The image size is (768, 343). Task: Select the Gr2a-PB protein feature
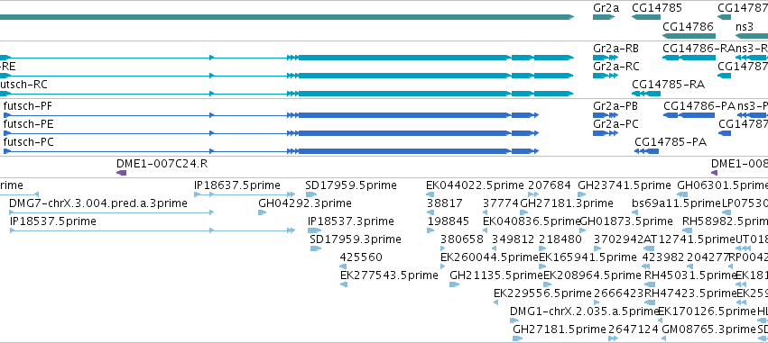pyautogui.click(x=606, y=115)
